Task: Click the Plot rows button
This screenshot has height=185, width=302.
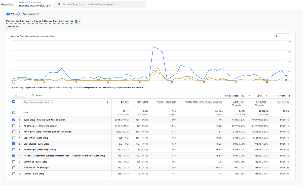Action: tap(19, 96)
